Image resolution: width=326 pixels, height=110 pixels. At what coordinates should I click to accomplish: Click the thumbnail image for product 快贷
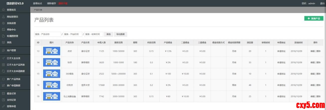52,62
